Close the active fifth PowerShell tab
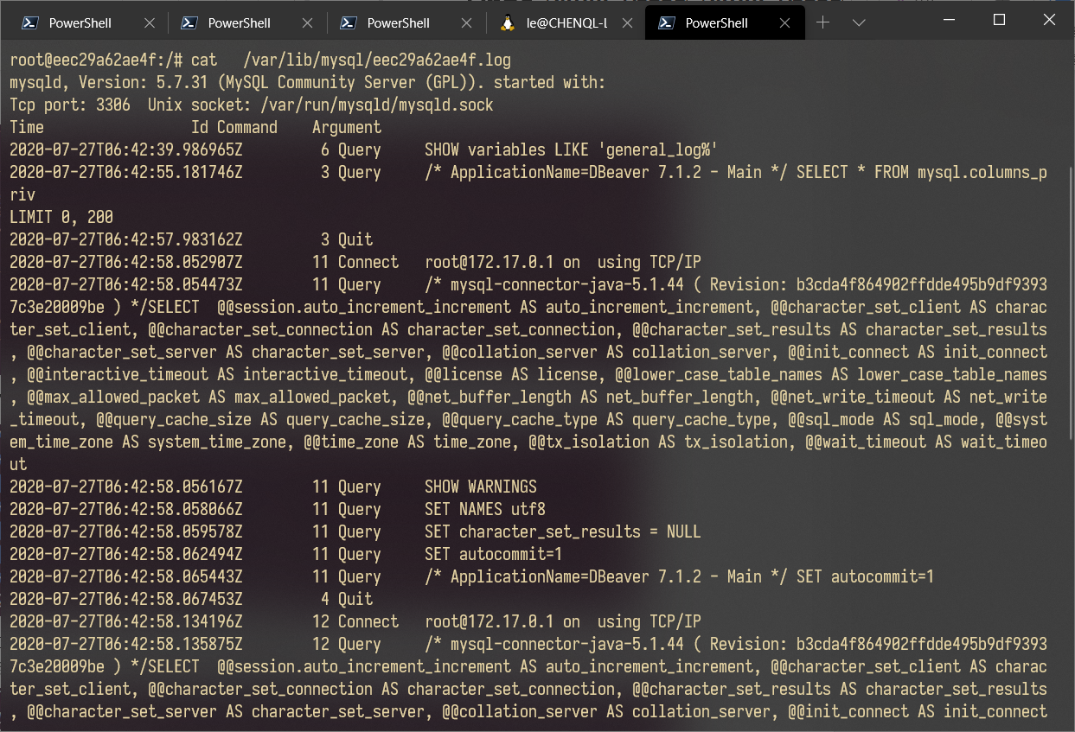 784,23
